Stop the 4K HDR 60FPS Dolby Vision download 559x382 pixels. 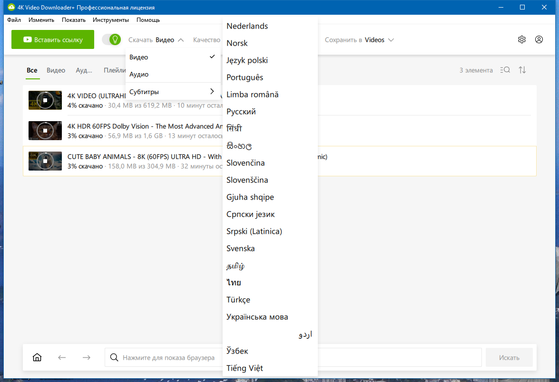pos(45,131)
